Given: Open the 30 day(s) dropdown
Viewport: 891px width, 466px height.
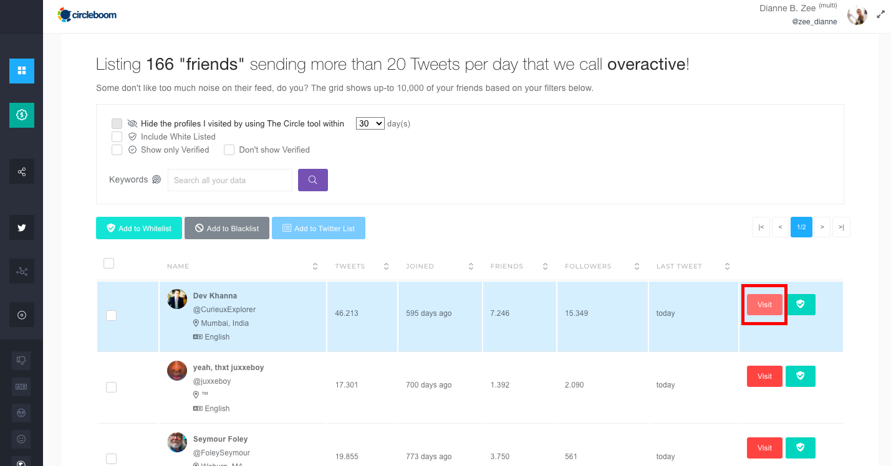Looking at the screenshot, I should click(370, 123).
